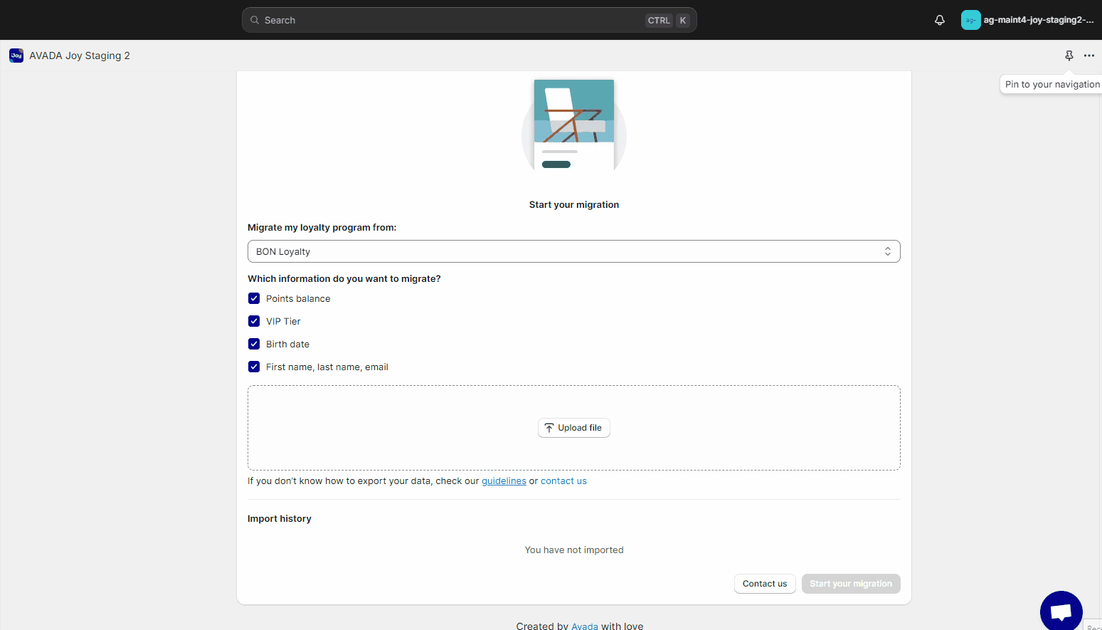Toggle the VIP Tier checkbox
Image resolution: width=1102 pixels, height=630 pixels.
(254, 321)
